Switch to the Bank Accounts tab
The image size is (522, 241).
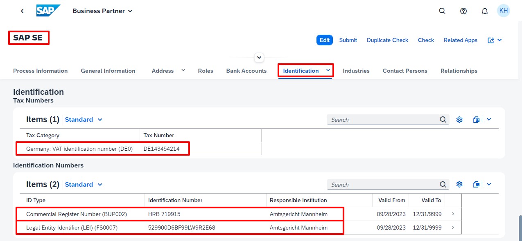click(246, 71)
